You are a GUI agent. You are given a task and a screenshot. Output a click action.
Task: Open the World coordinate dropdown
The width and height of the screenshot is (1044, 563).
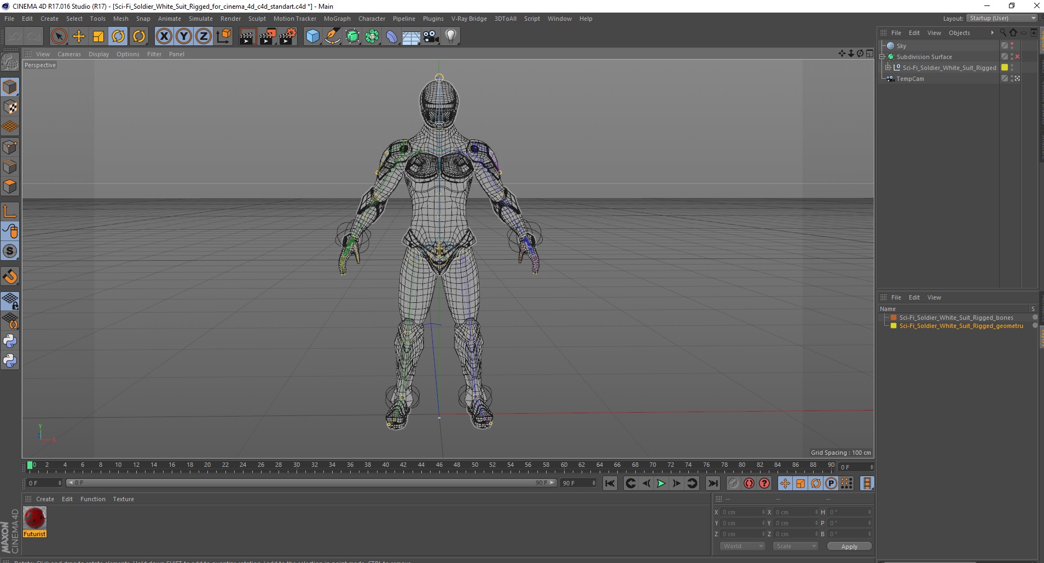pos(741,546)
